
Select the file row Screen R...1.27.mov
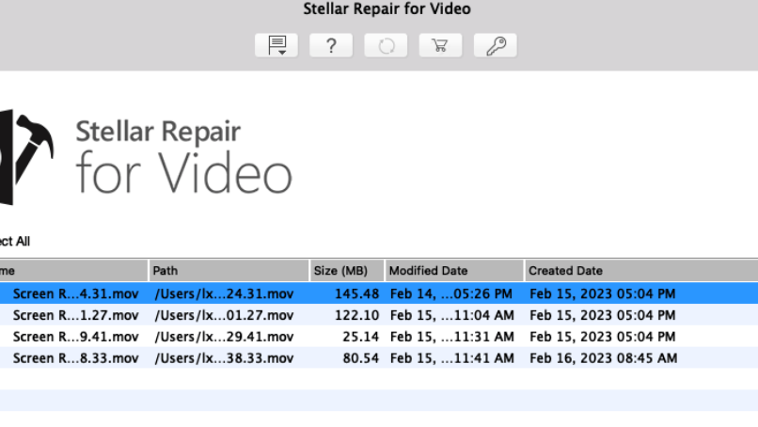click(379, 315)
